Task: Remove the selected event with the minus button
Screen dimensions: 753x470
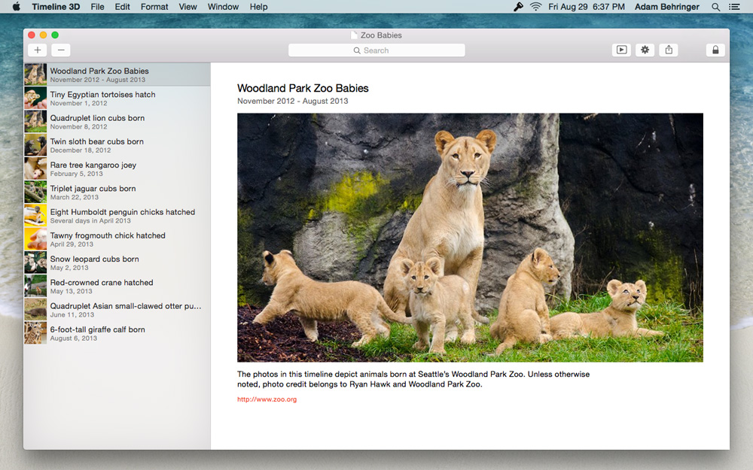Action: click(61, 50)
